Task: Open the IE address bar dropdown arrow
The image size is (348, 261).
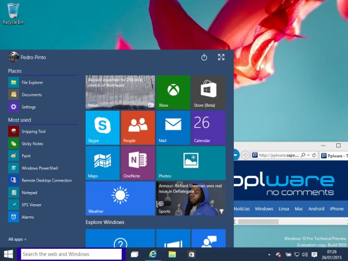Action: [309, 155]
